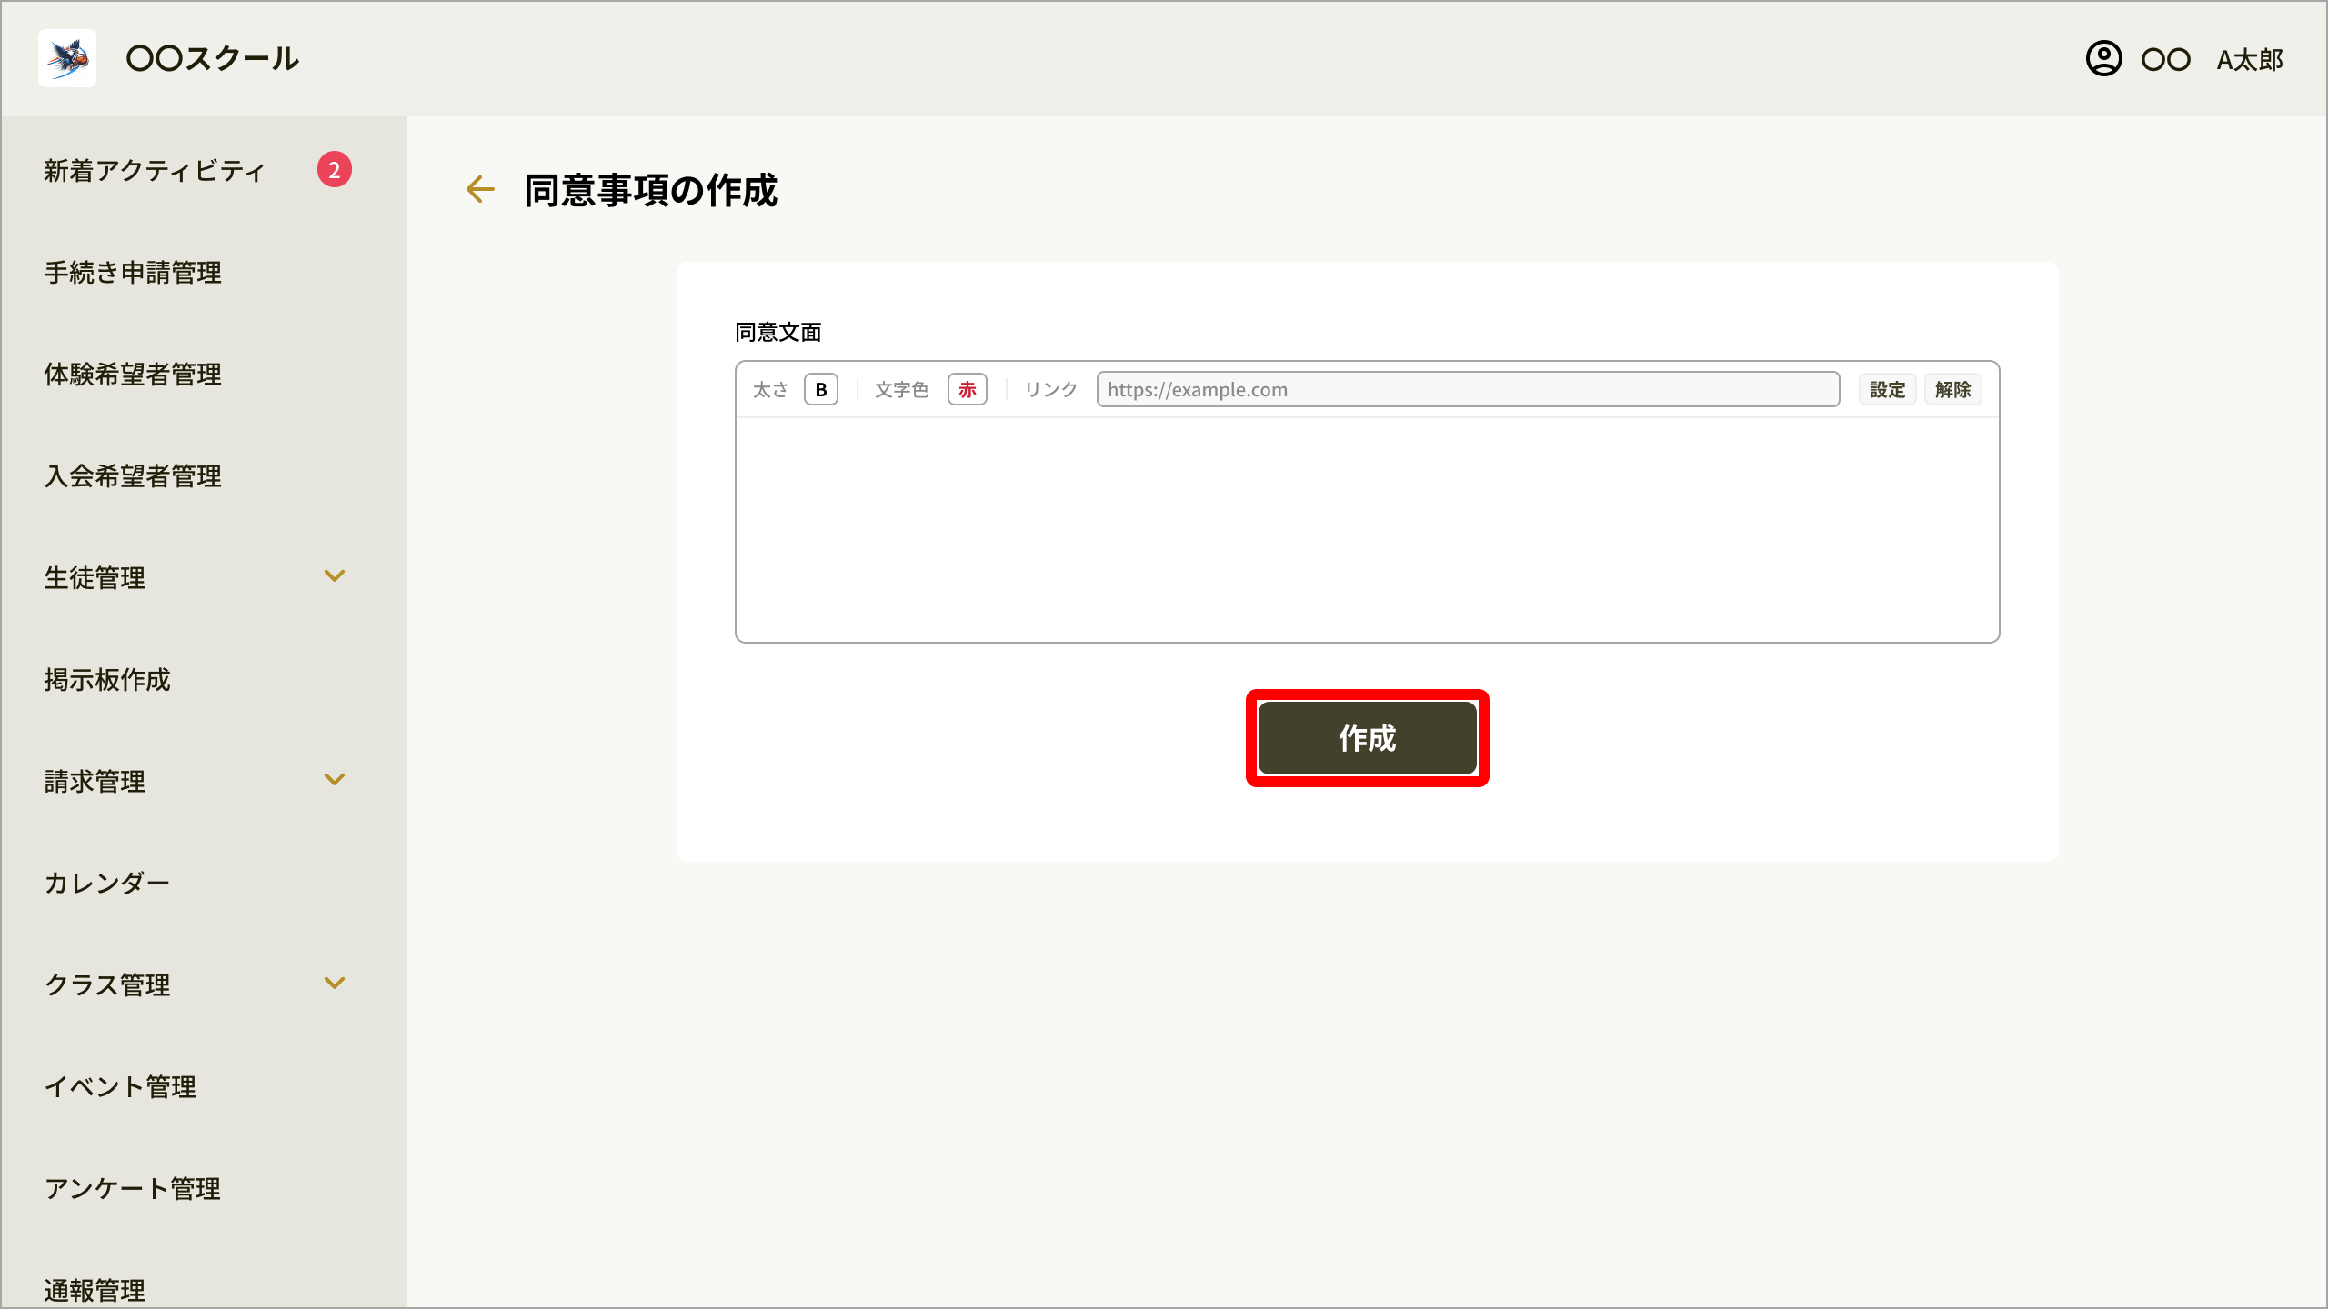Click the A太郎 user name
The height and width of the screenshot is (1309, 2328).
pos(2250,60)
